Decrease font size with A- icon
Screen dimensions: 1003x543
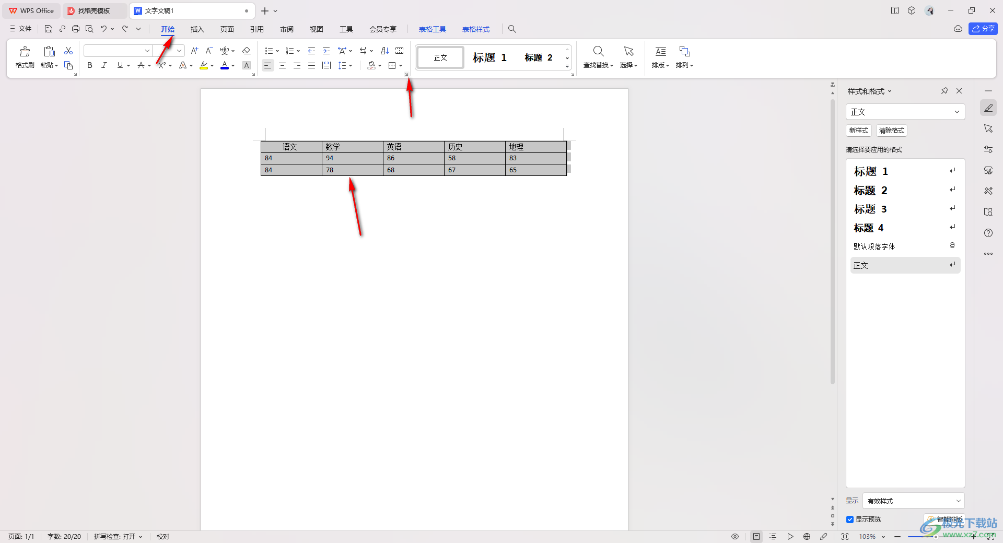[x=209, y=51]
